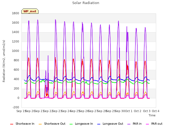This screenshot has height=129, width=172.
Task: Click the Oct 3 x-axis date label
Action: [147, 111]
